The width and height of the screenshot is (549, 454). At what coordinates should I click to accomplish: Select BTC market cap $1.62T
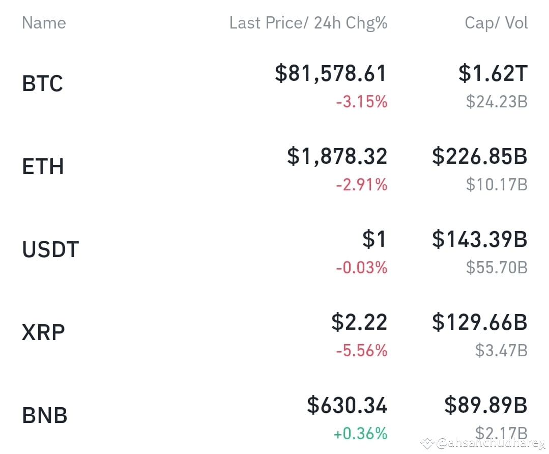[493, 74]
